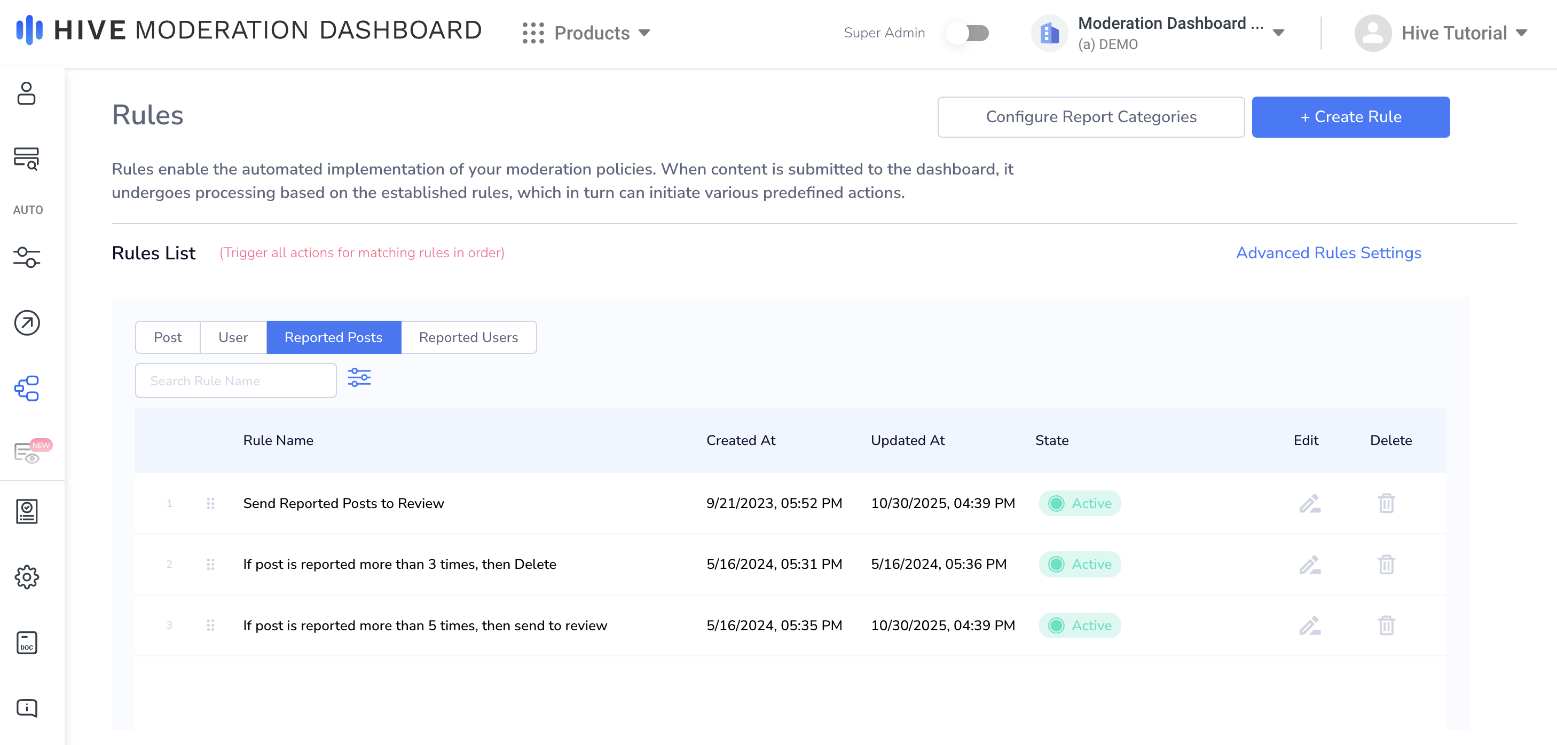Open the rules flow icon in sidebar

(27, 388)
